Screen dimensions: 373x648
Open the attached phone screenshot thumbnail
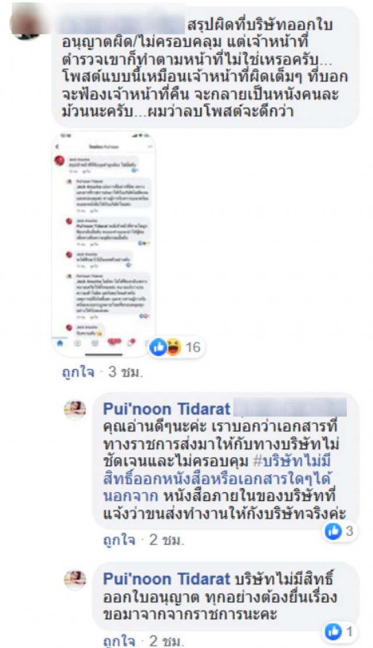(104, 244)
